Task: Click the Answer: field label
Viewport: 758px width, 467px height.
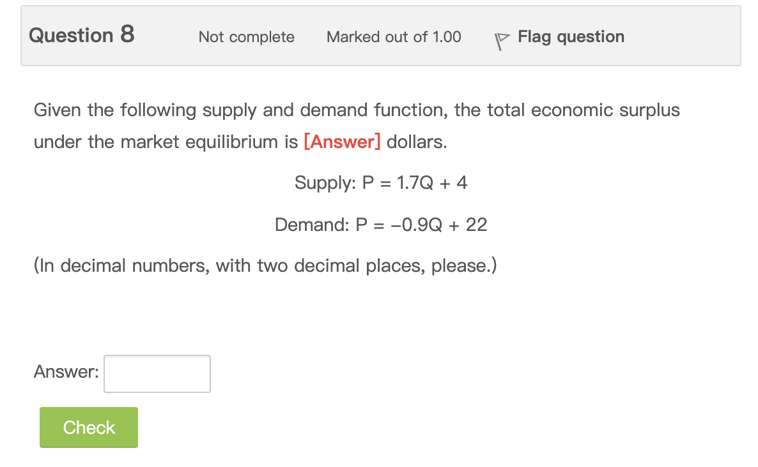Action: (66, 371)
